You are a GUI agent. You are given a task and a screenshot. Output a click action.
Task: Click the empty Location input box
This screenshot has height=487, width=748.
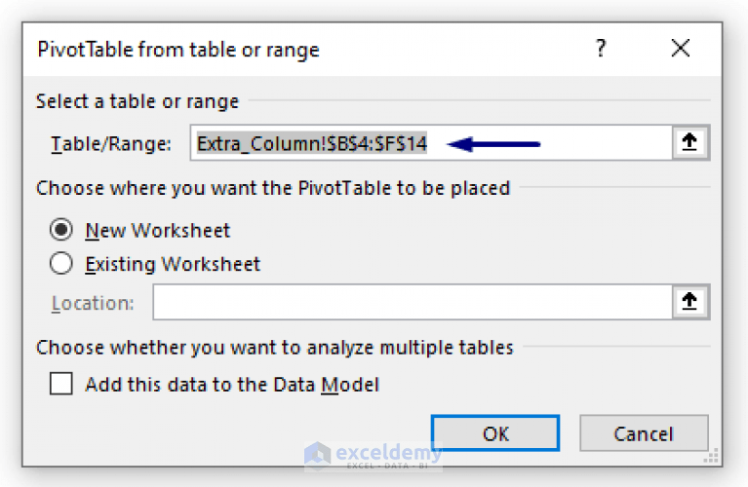410,303
